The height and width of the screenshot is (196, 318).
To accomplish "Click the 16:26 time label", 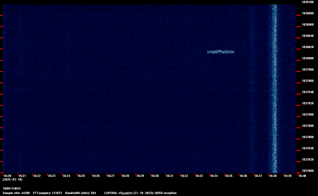I will pos(96,176).
